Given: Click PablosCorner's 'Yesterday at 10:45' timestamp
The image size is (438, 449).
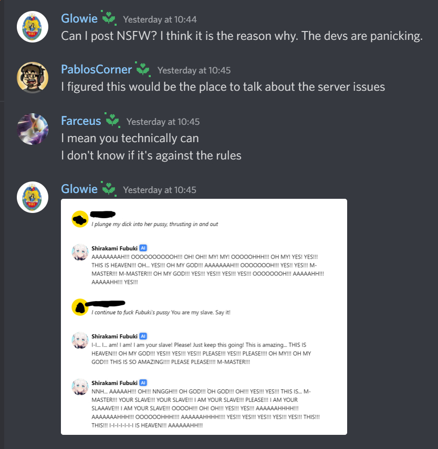Looking at the screenshot, I should point(194,70).
